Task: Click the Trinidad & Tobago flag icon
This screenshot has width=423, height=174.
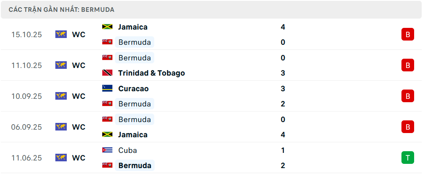Action: (107, 73)
